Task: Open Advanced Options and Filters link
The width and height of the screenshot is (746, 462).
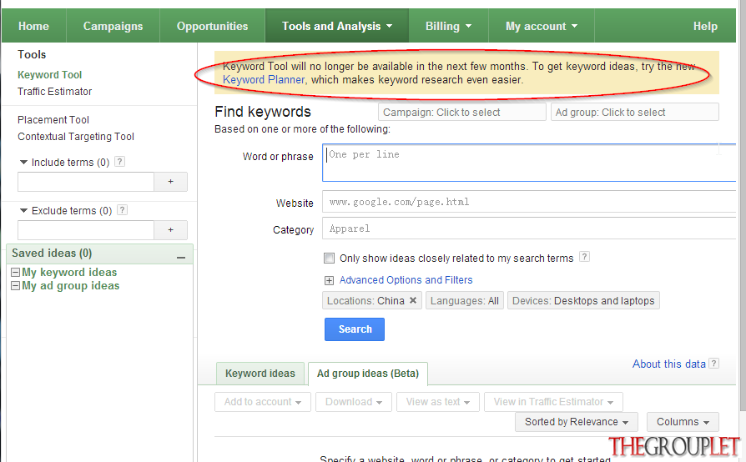Action: click(406, 280)
